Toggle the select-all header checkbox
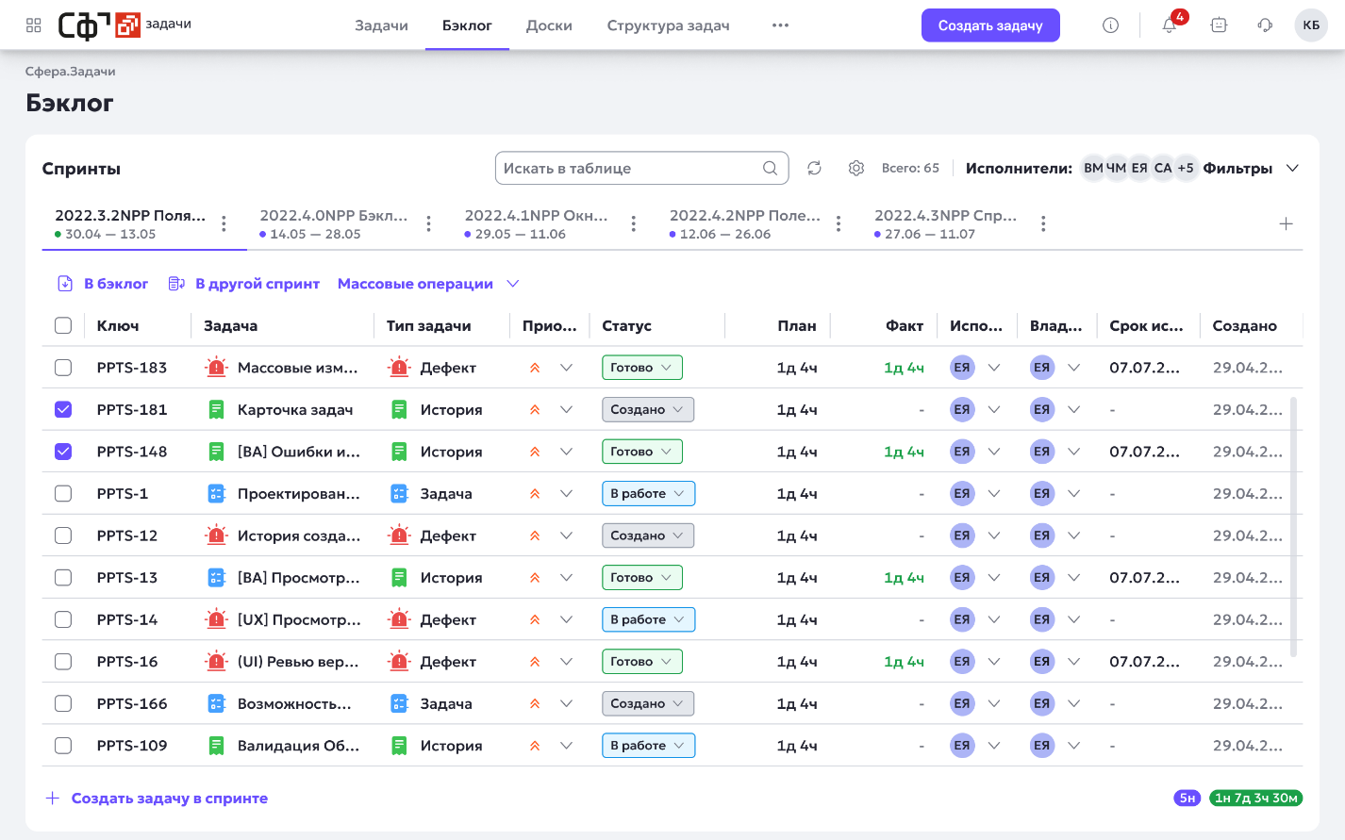This screenshot has width=1345, height=840. (x=63, y=325)
